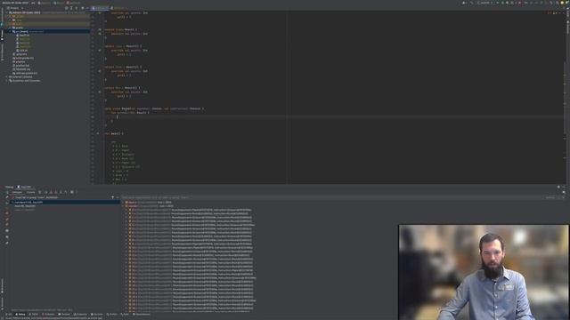Click the red Stop icon in top toolbar
570x320 pixels.
[x=519, y=3]
